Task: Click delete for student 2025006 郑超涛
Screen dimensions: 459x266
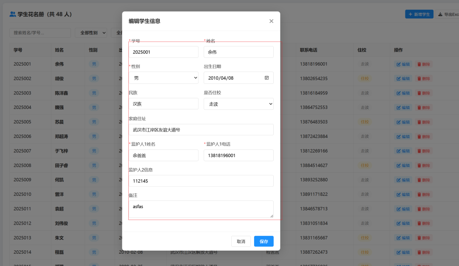Action: click(424, 137)
